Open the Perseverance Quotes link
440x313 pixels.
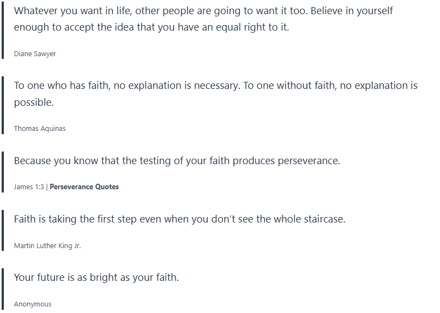(84, 187)
